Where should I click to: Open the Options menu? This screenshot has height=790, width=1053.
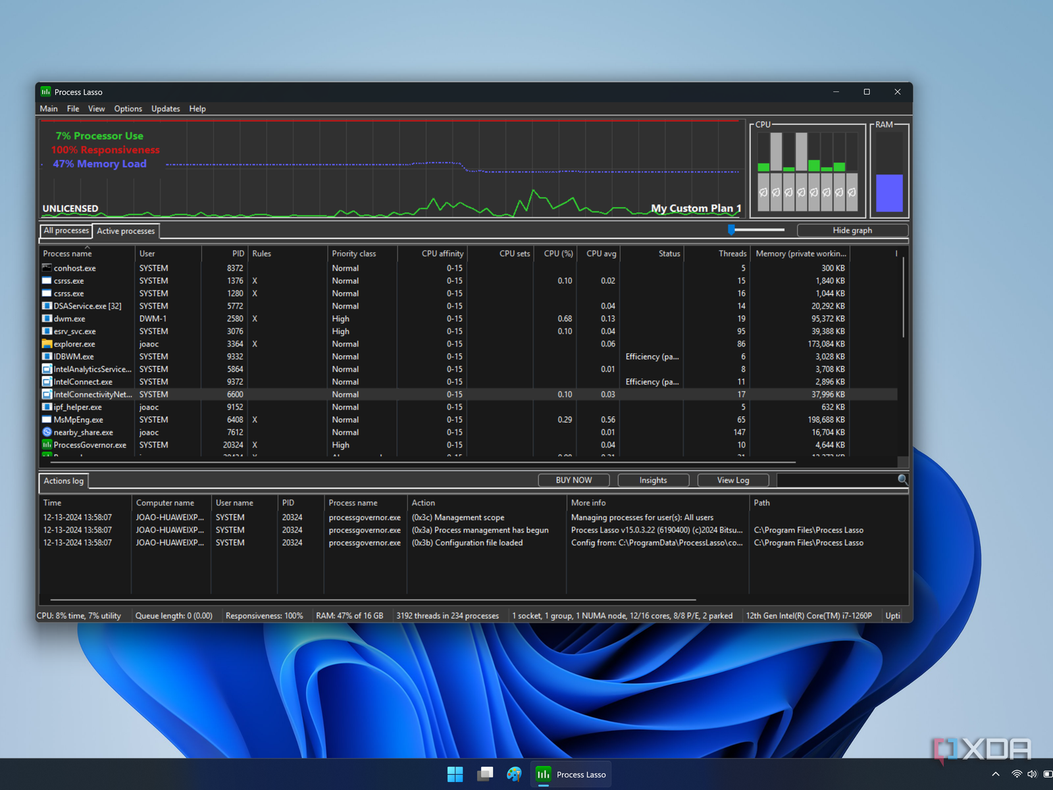click(128, 109)
